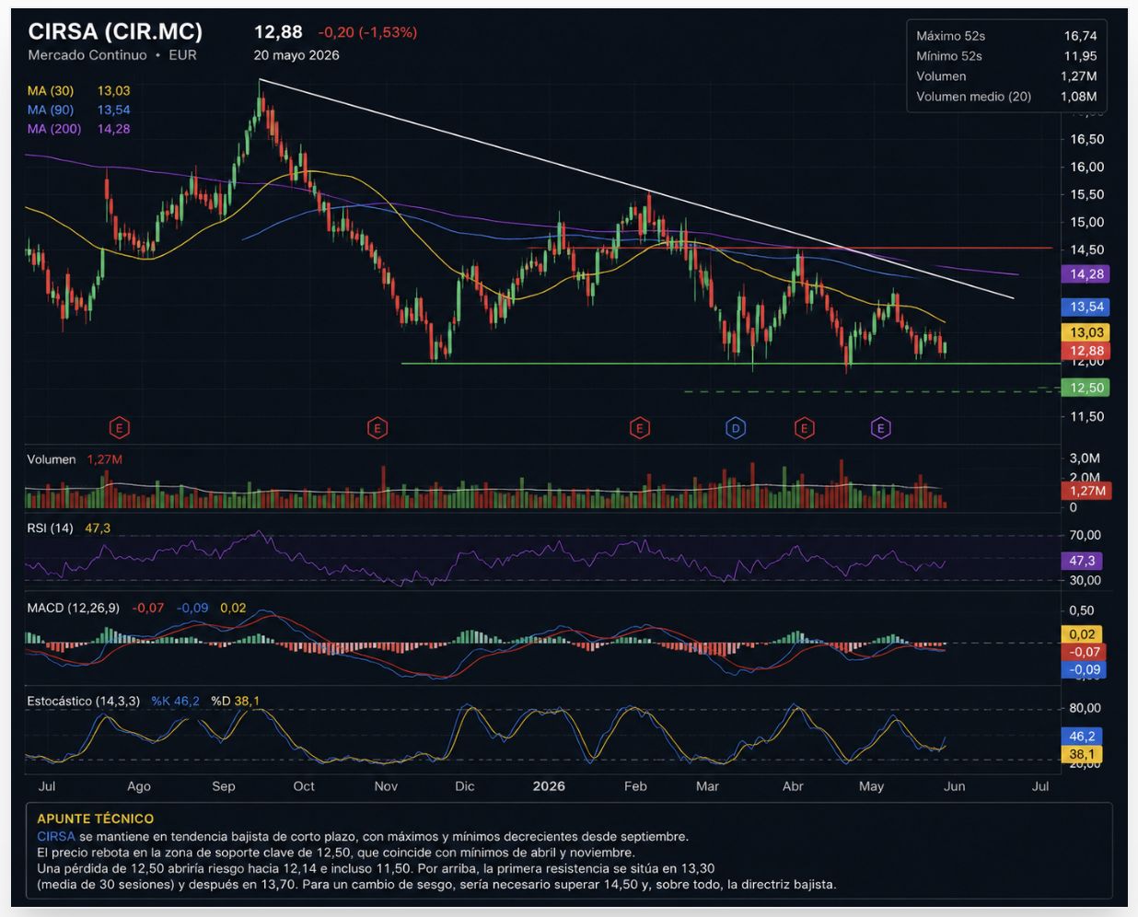This screenshot has height=917, width=1138.
Task: Select the solid green support line
Action: click(732, 364)
